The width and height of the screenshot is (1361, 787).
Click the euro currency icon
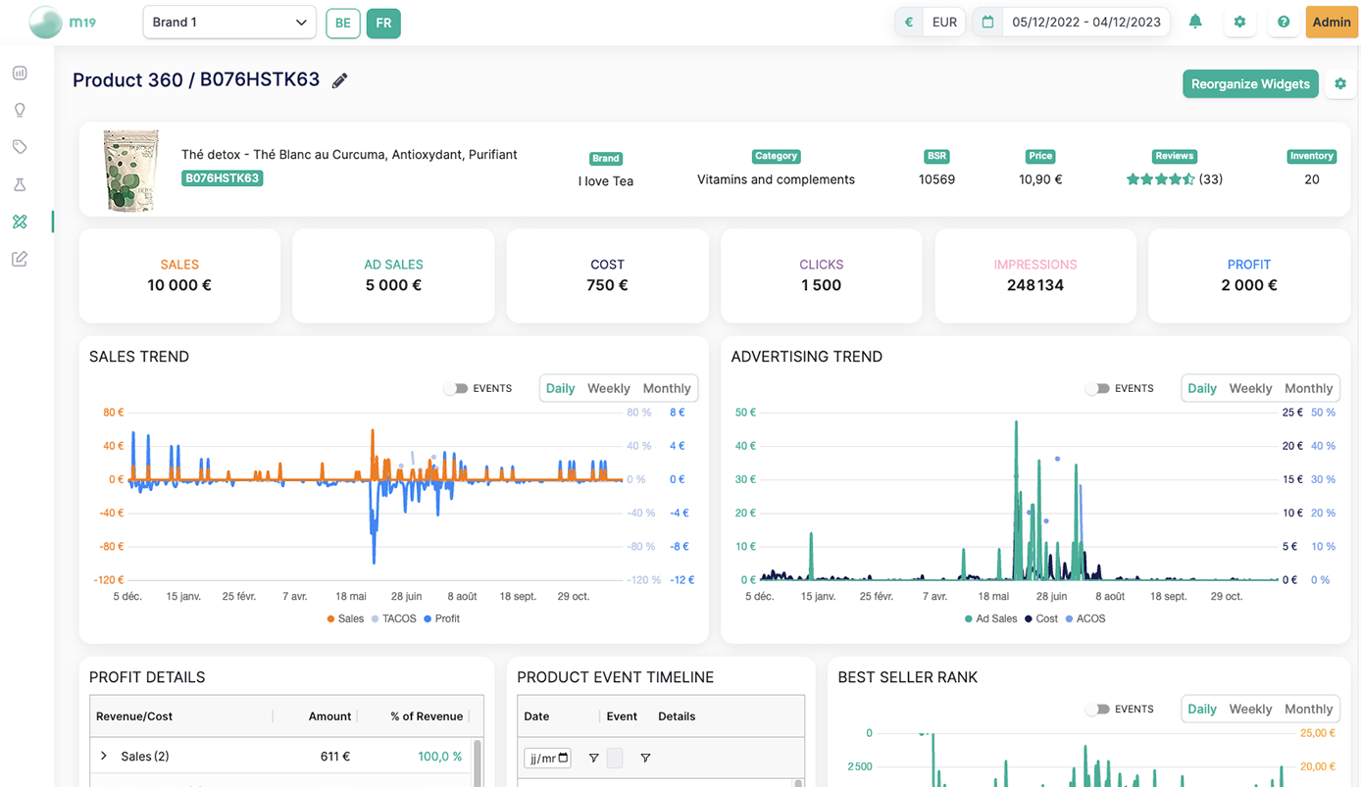click(x=909, y=22)
